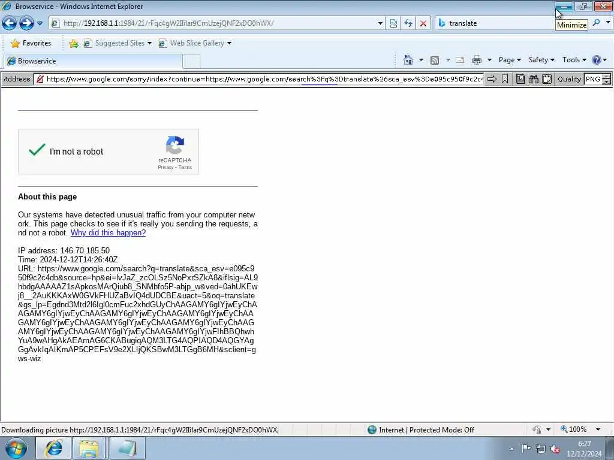The image size is (614, 460).
Task: Open Windows Explorer from the taskbar
Action: [x=89, y=448]
